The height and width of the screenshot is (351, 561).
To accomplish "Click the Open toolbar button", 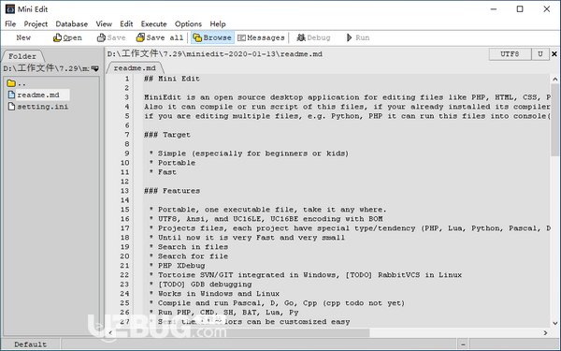I will pos(67,37).
